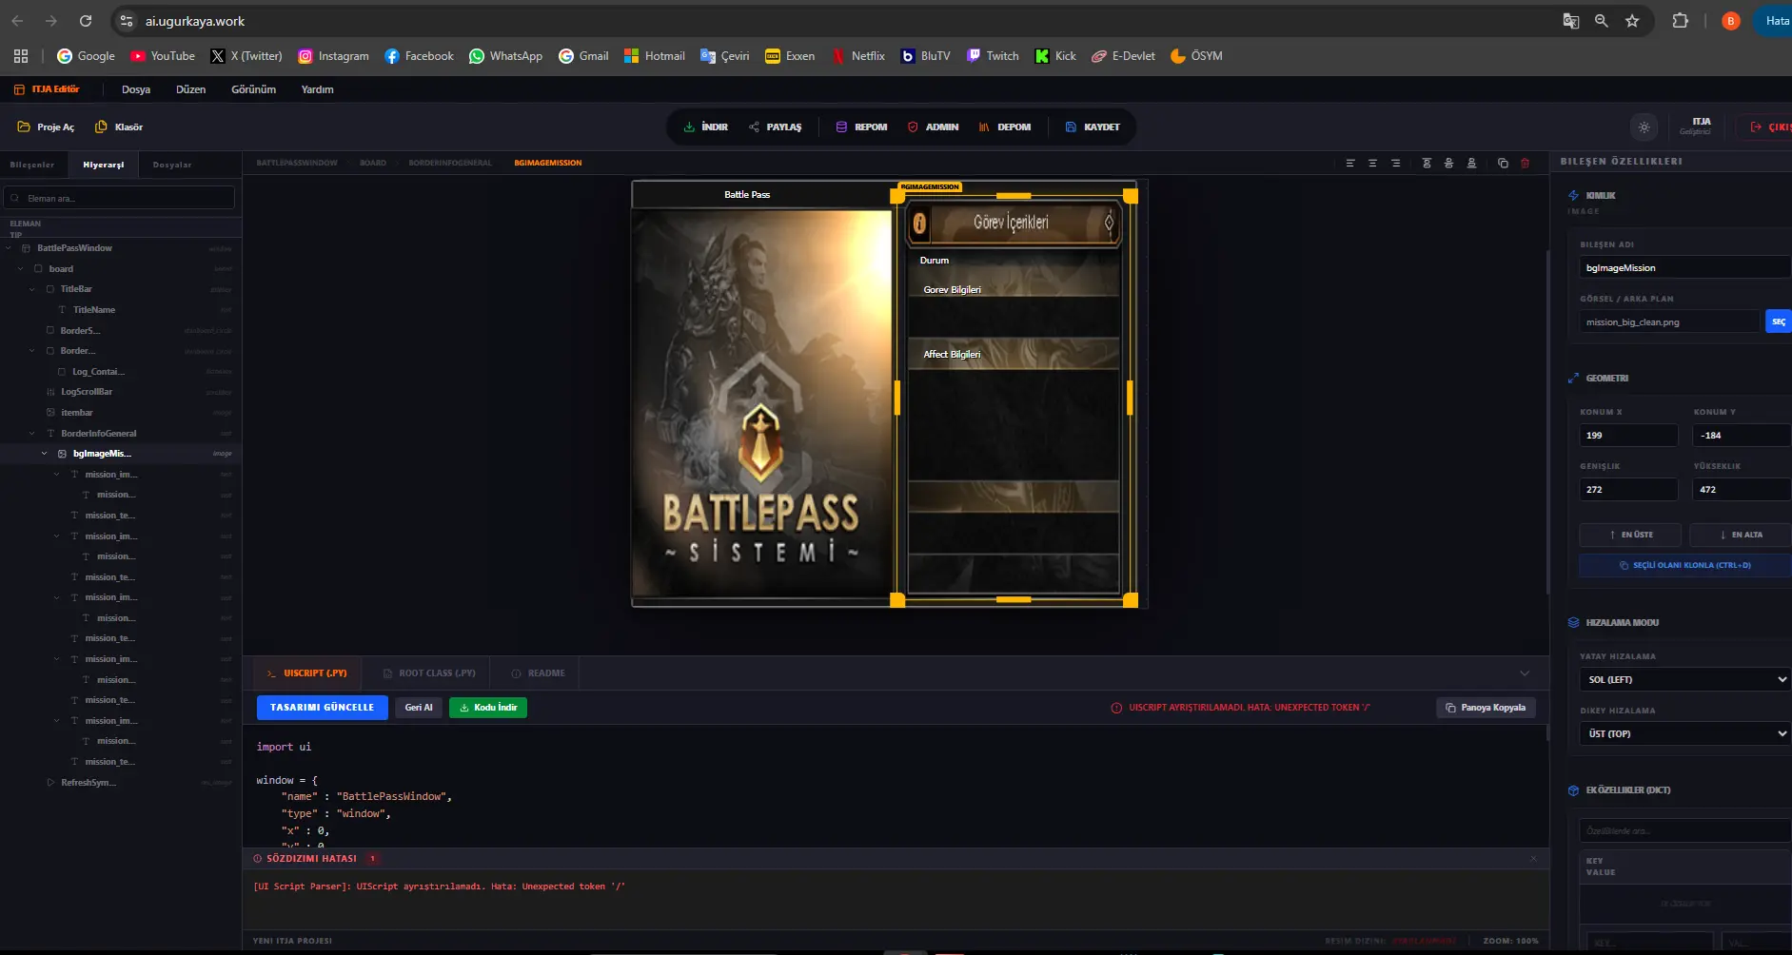Open the WhatsApp bookmark
The image size is (1792, 955).
click(505, 56)
